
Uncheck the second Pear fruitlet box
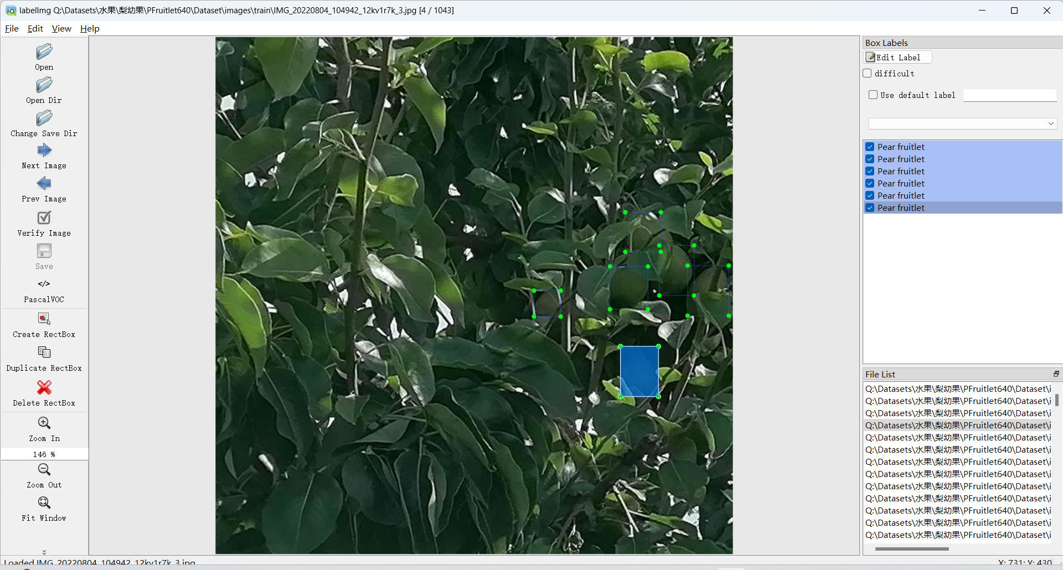click(x=870, y=159)
